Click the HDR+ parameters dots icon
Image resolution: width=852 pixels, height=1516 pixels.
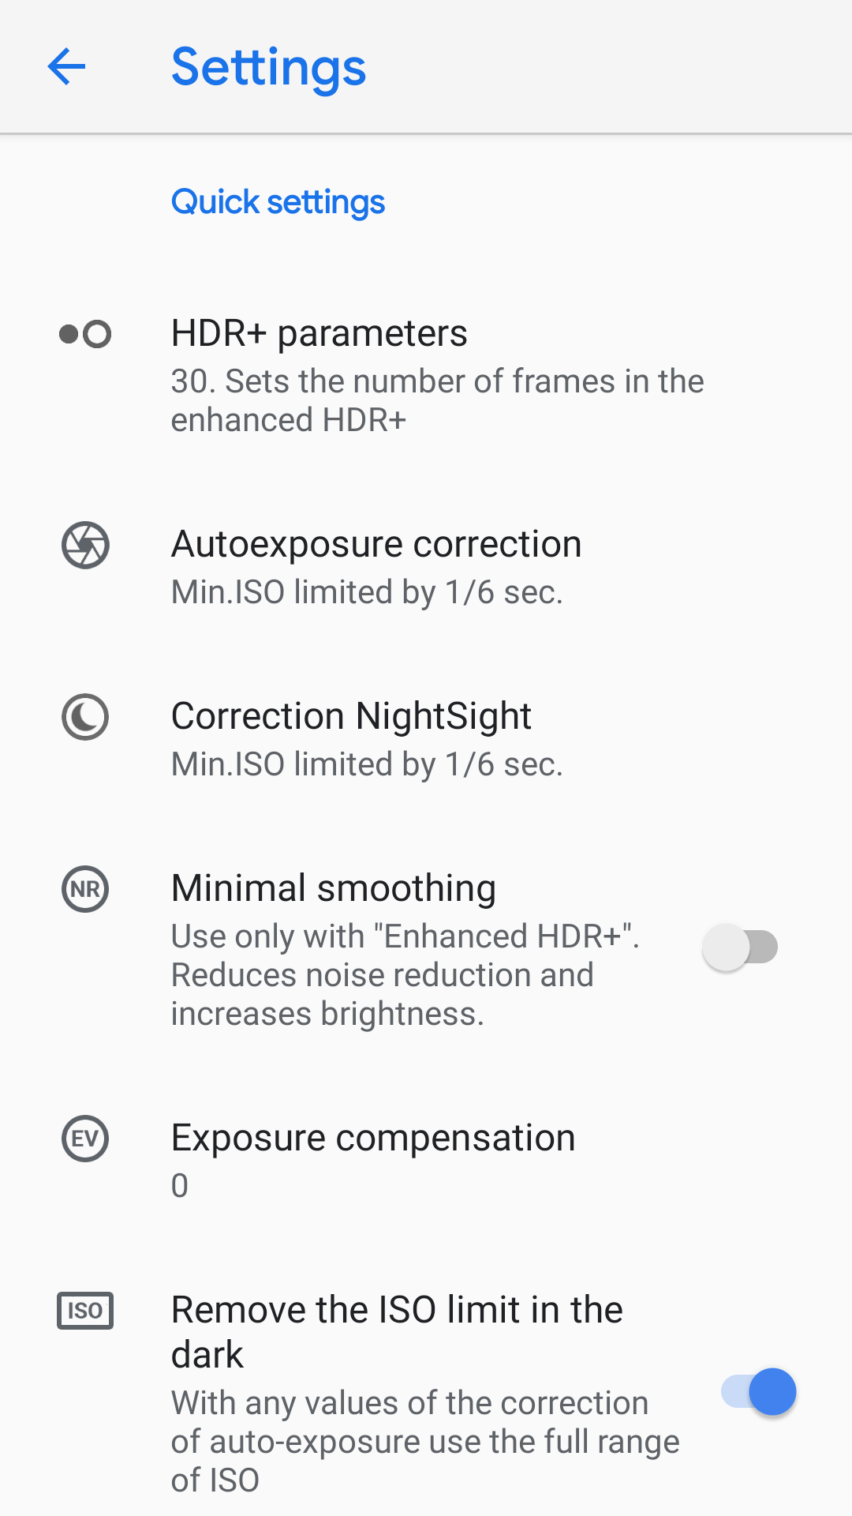tap(85, 334)
